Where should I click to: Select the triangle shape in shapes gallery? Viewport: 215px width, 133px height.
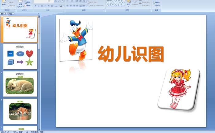coord(111,2)
